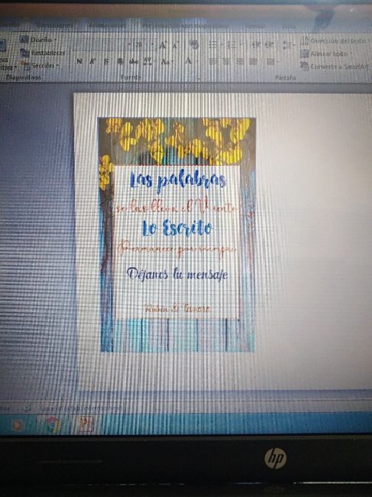Open the Fuente dialog launcher
372x497 pixels.
point(199,77)
